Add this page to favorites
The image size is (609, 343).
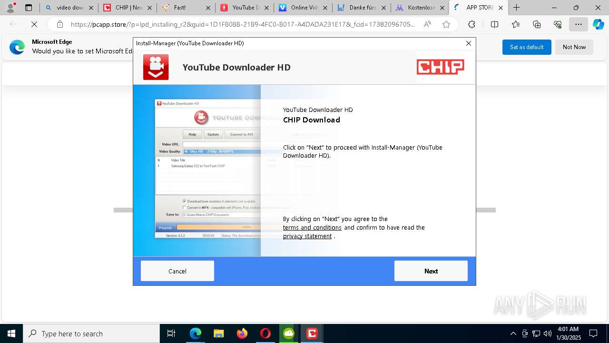tap(446, 24)
